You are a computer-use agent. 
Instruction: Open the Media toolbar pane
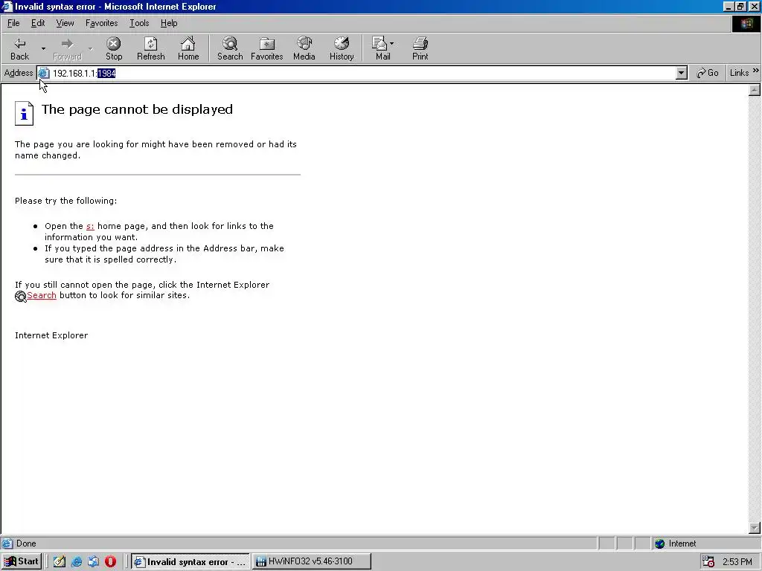[x=304, y=48]
